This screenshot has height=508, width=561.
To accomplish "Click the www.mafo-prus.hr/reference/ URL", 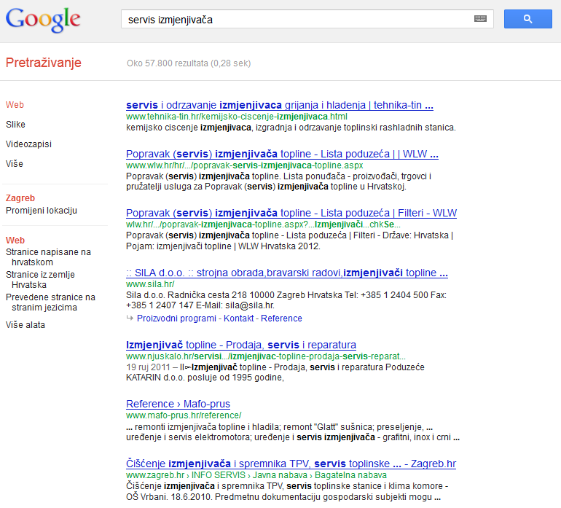I will click(x=184, y=415).
